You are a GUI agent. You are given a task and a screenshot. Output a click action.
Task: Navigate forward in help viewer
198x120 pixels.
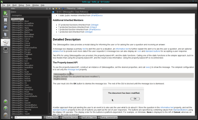click(x=59, y=9)
